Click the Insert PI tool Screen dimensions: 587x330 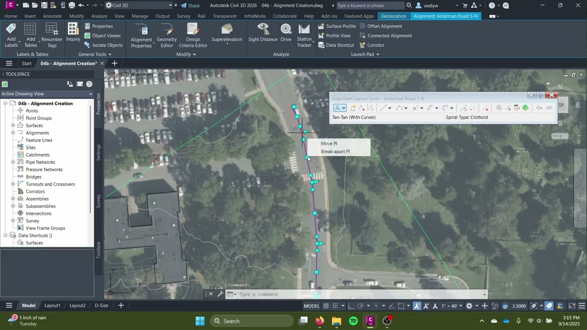coord(353,108)
